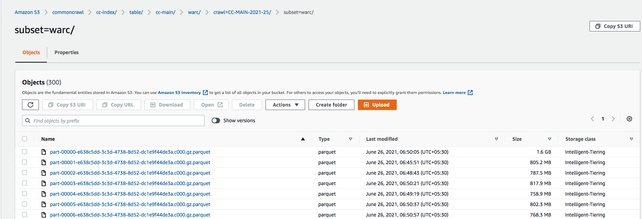Image resolution: width=642 pixels, height=219 pixels.
Task: Open part-00006 parquet file link
Action: [x=130, y=215]
